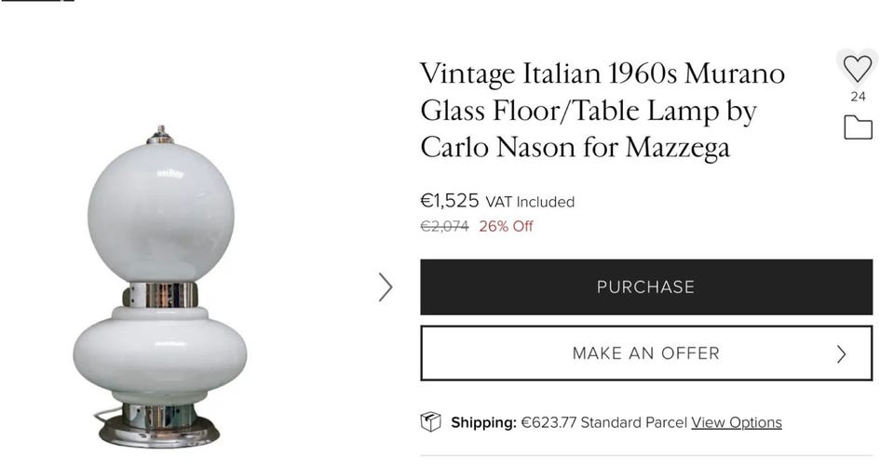The image size is (894, 465).
Task: Click the chrome ring between lamp globes
Action: point(160,296)
